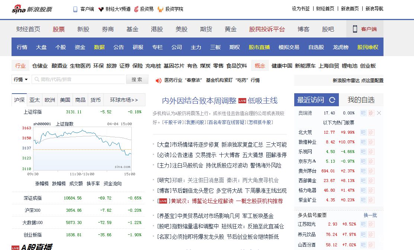This screenshot has width=414, height=250.
Task: Open 涨幅榜 ranking link
Action: point(42,184)
